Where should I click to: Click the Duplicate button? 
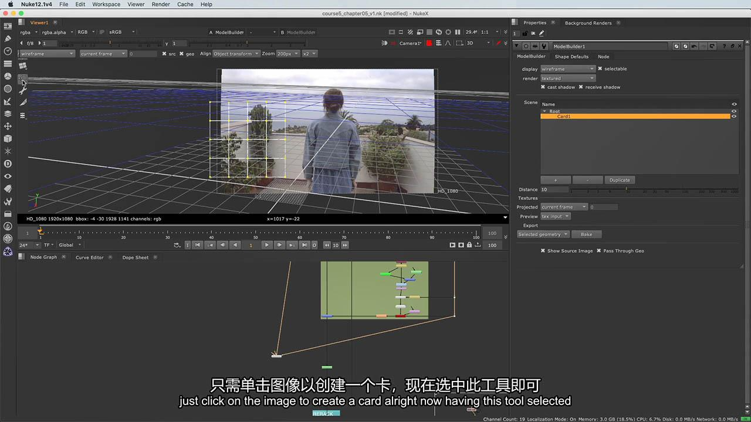coord(619,180)
